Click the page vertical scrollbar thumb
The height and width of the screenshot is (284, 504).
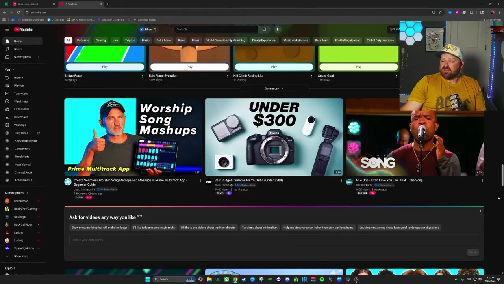(x=502, y=176)
